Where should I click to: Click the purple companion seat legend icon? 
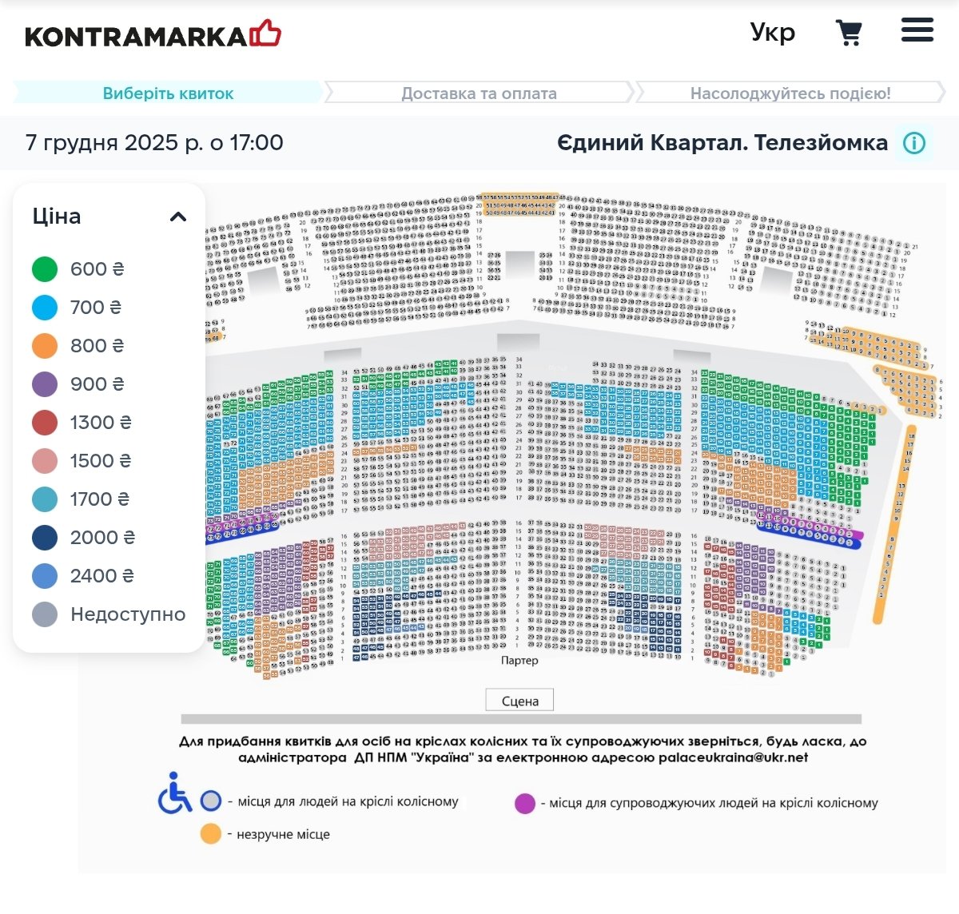525,803
